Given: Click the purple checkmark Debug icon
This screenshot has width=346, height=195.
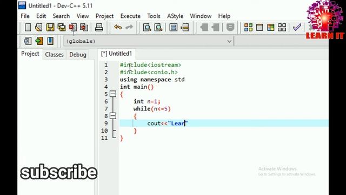Looking at the screenshot, I should pos(297,28).
